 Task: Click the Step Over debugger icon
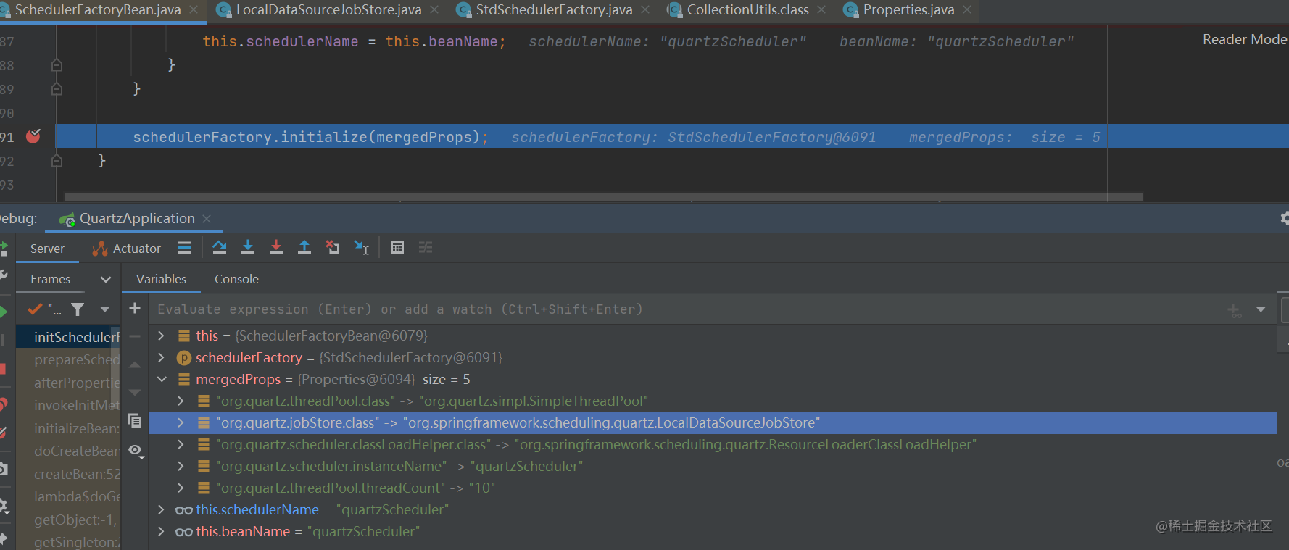coord(220,248)
